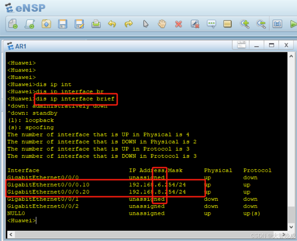Screen dimensions: 297x241
Task: Save the topology with the floppy icon
Action: 63,24
